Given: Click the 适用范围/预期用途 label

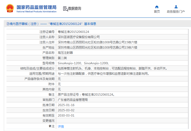Looking at the screenshot, I should (x=42, y=74).
